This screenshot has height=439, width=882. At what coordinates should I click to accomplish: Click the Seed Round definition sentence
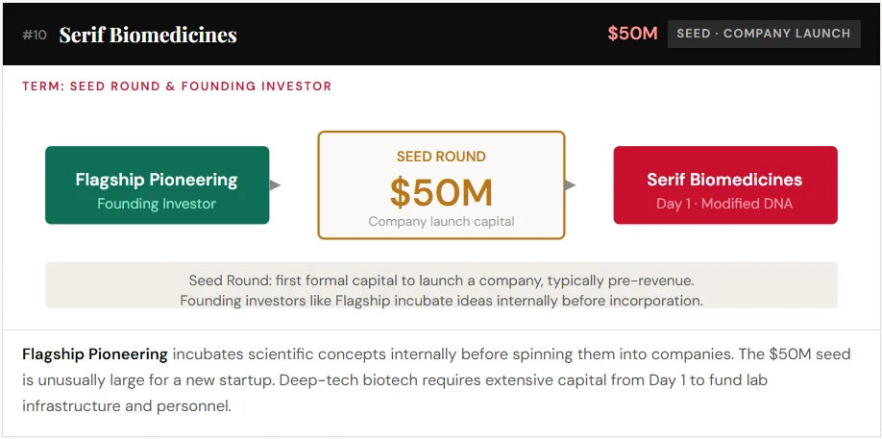point(441,281)
